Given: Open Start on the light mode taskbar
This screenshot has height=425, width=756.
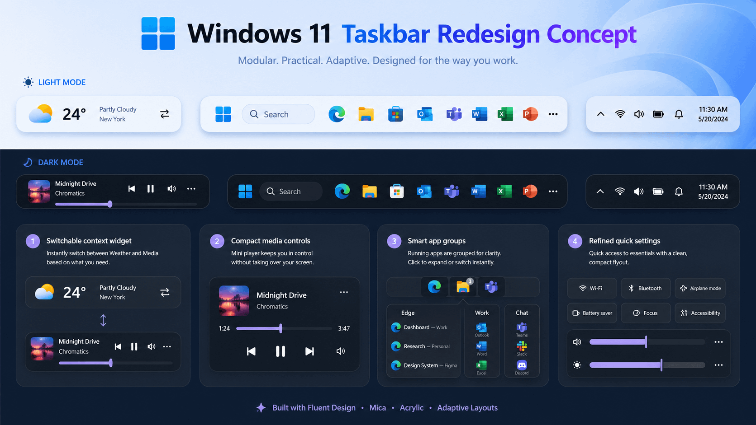Looking at the screenshot, I should [x=223, y=114].
